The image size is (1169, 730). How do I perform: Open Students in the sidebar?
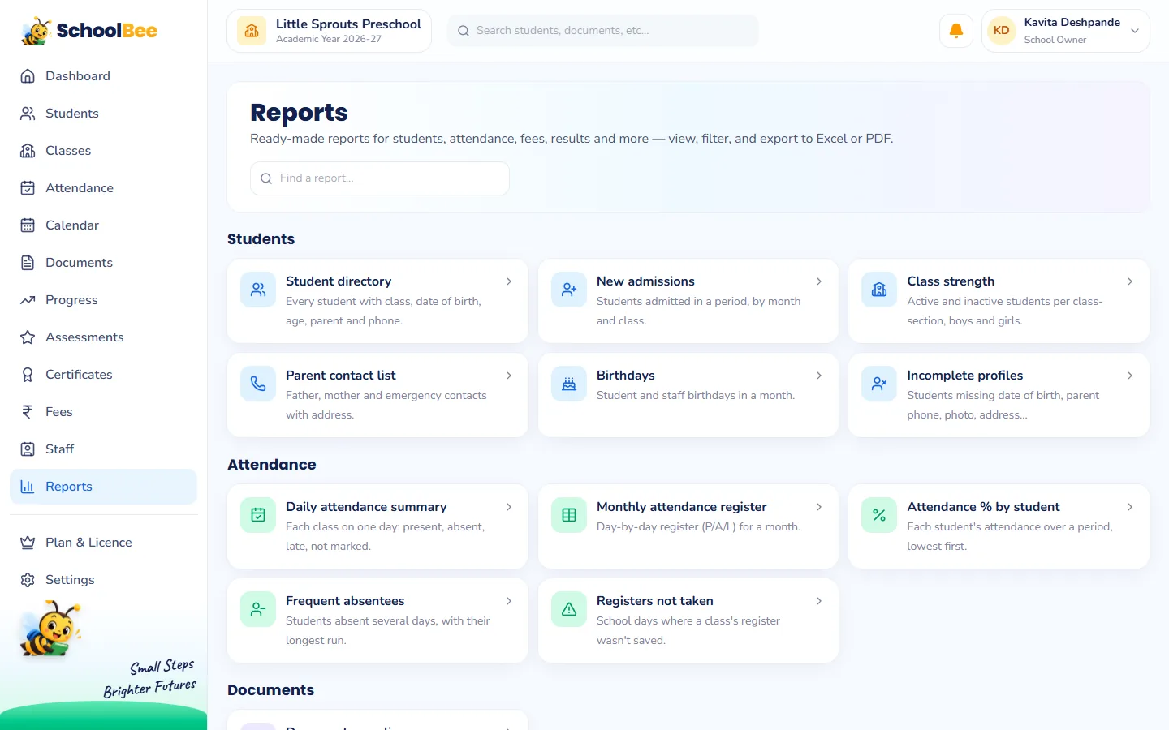click(103, 114)
